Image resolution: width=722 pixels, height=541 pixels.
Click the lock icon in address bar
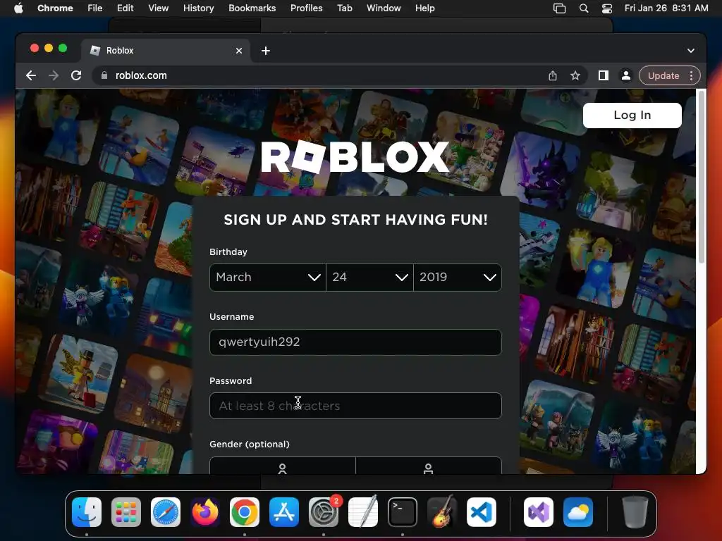(104, 75)
